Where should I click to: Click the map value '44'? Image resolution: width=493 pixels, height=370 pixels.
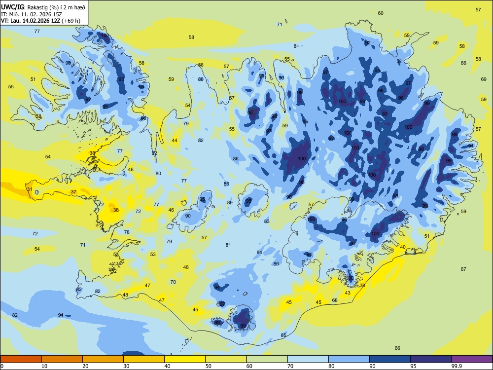click(x=175, y=140)
